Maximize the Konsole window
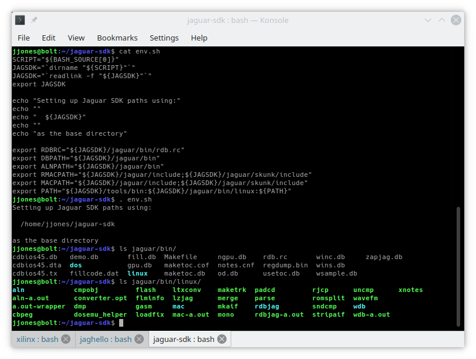Screen dimensions: 476x359 pos(441,20)
